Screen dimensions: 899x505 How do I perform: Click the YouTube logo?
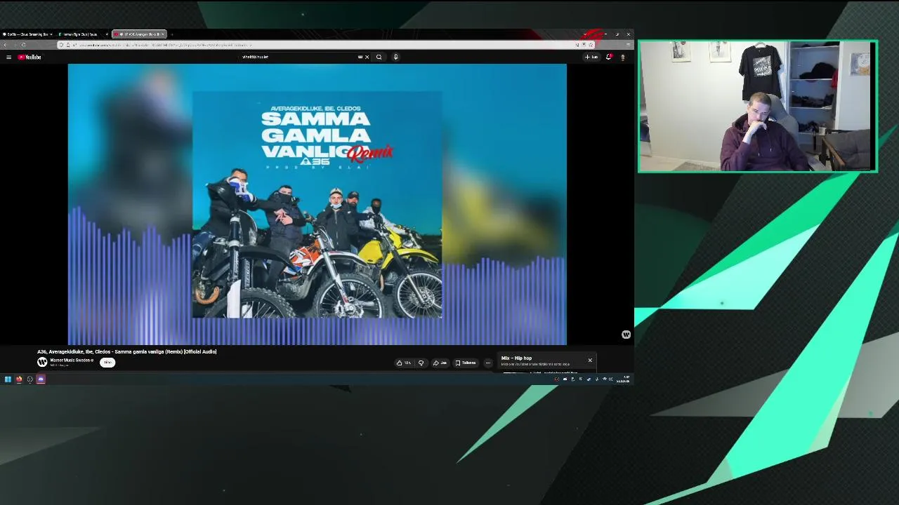click(x=29, y=57)
